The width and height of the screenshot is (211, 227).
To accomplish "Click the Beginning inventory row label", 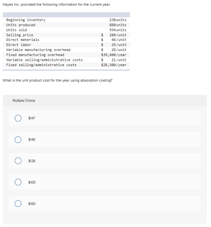I will [x=26, y=20].
